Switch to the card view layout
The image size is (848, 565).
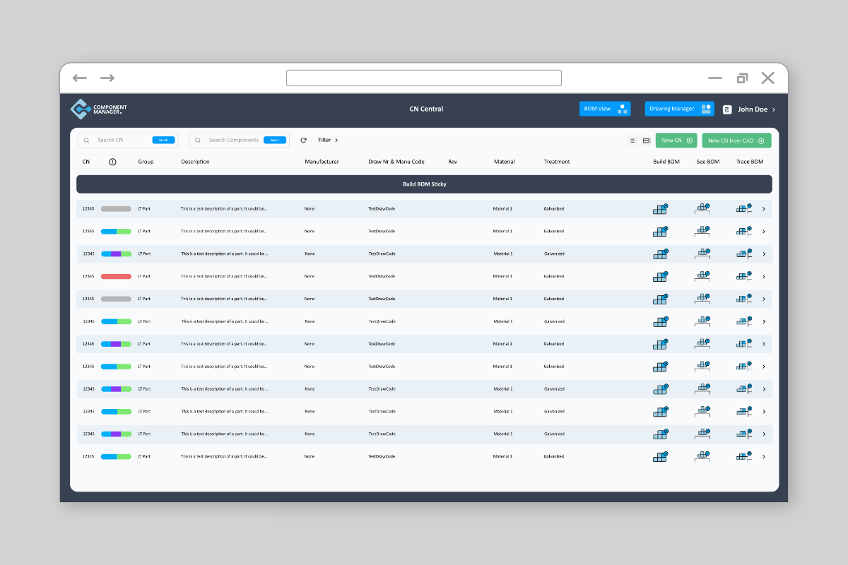pyautogui.click(x=646, y=141)
